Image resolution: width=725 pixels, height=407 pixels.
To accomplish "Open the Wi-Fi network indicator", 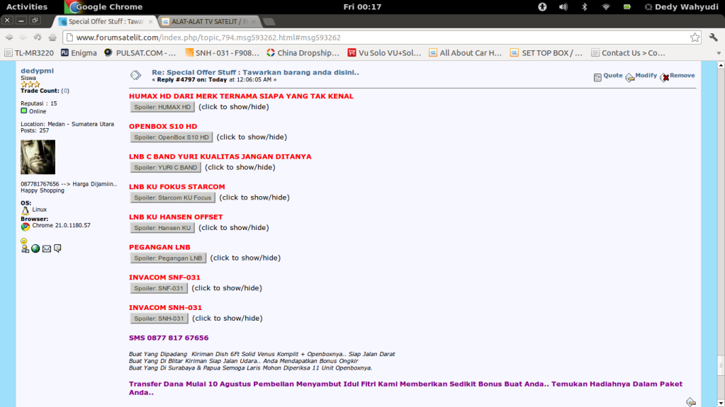I will pos(606,7).
